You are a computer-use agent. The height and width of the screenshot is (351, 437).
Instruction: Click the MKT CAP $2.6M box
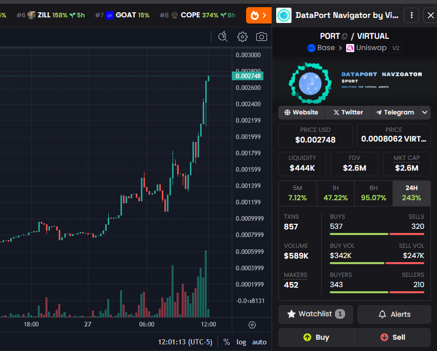tap(407, 164)
